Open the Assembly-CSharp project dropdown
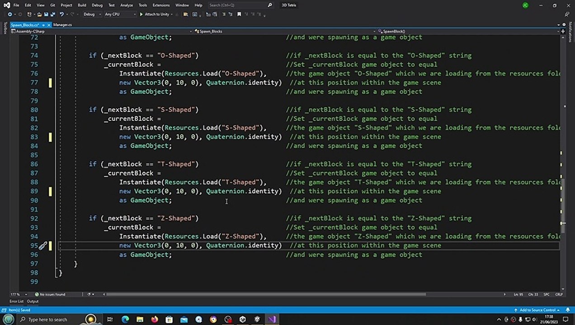Image resolution: width=575 pixels, height=325 pixels. pyautogui.click(x=102, y=32)
